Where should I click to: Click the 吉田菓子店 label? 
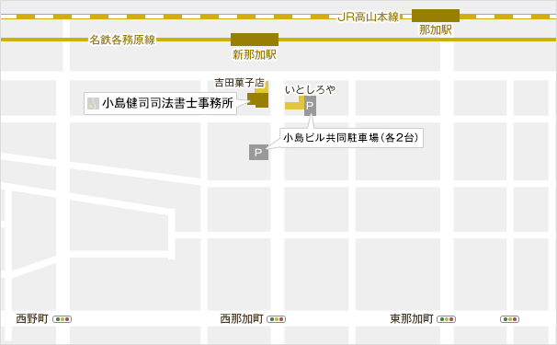pyautogui.click(x=239, y=83)
